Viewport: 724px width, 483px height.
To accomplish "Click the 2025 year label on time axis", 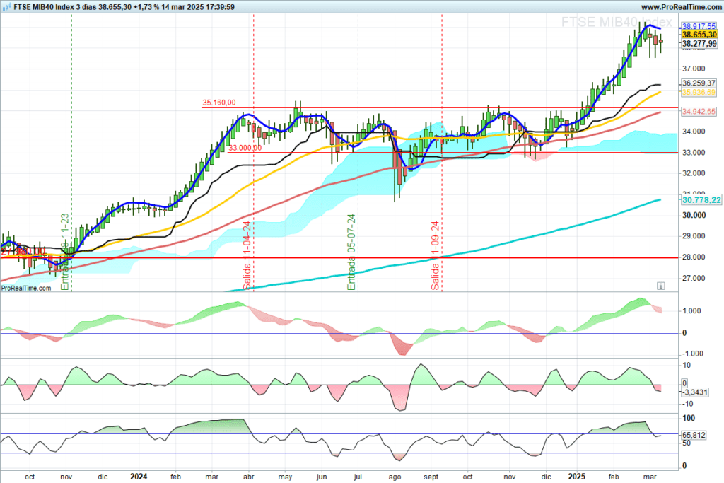I will tap(576, 477).
